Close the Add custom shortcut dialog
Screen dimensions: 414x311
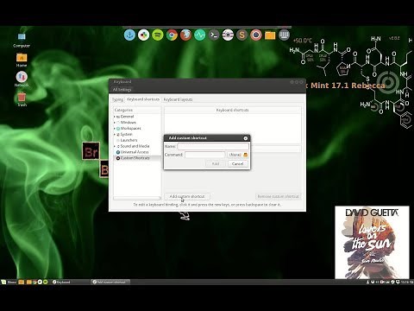(x=246, y=138)
